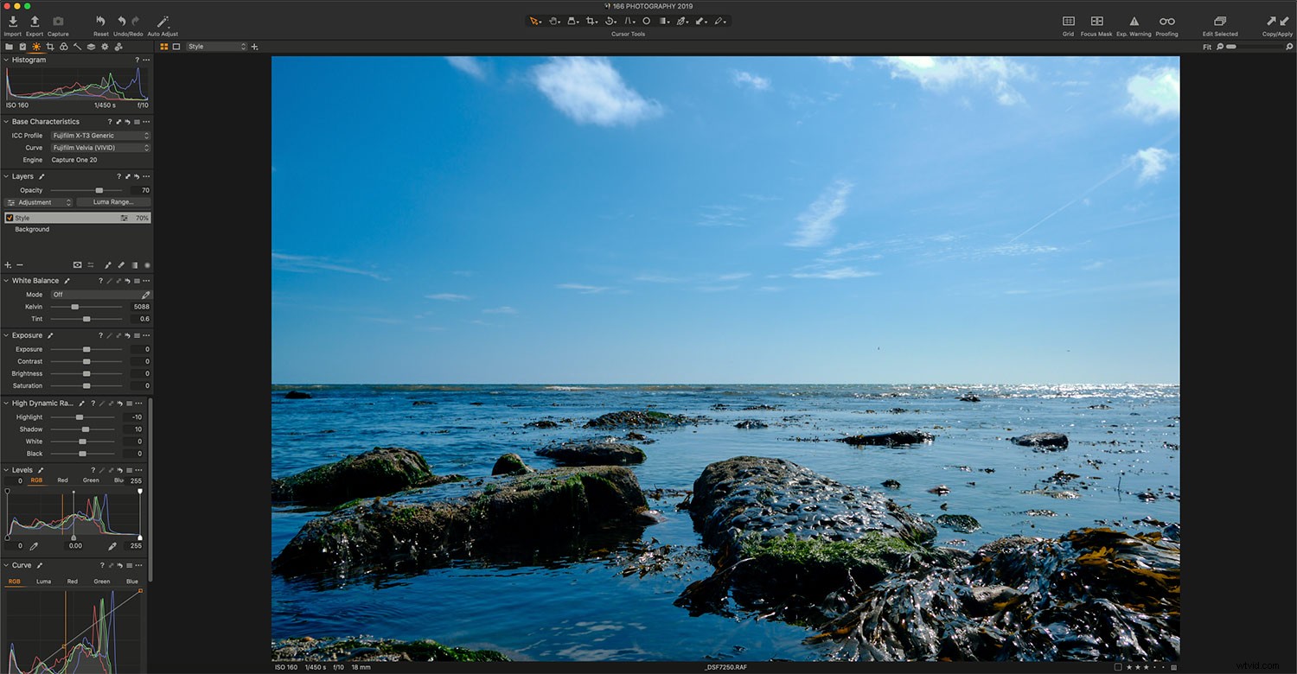Click the Luma Range button
The image size is (1297, 674).
(x=113, y=201)
